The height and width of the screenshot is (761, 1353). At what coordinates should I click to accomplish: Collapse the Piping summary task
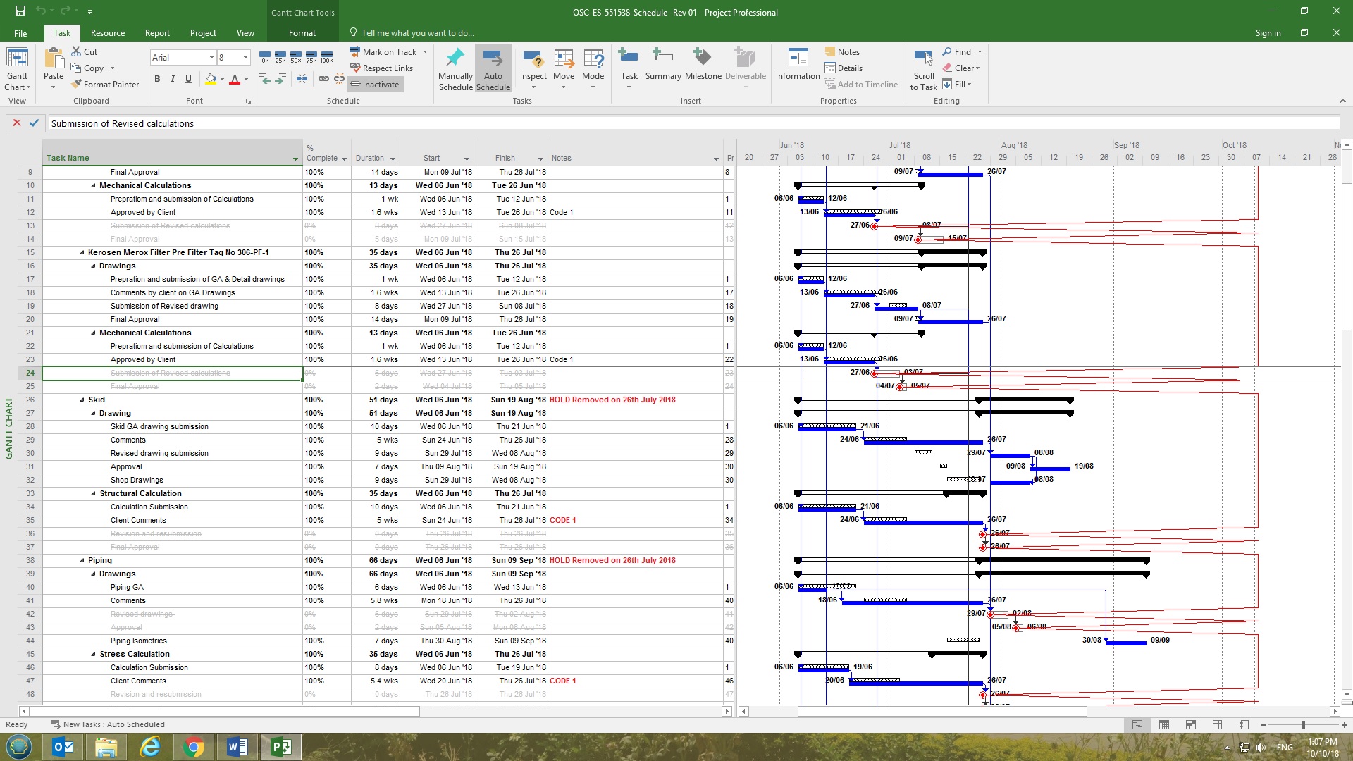(82, 560)
